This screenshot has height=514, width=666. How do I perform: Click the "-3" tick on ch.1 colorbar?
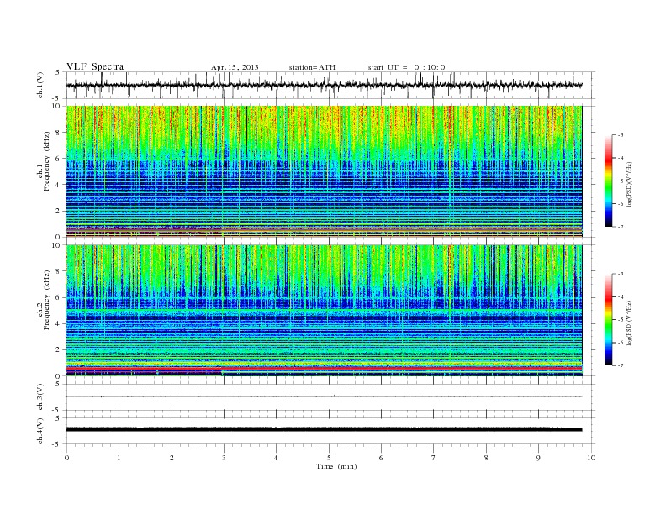621,135
